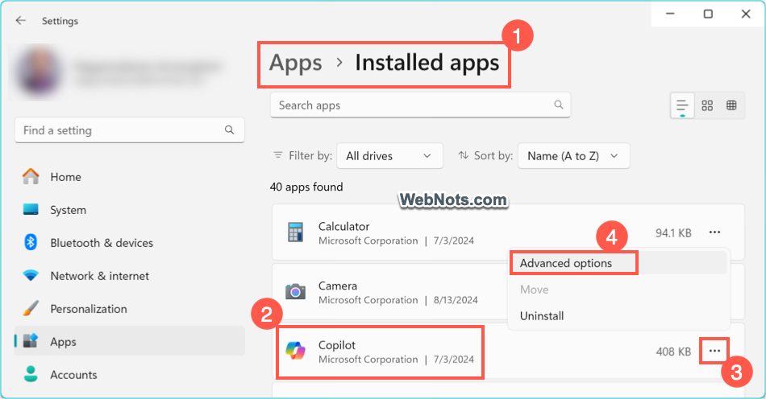
Task: Click the Bluetooth icon
Action: click(x=31, y=242)
